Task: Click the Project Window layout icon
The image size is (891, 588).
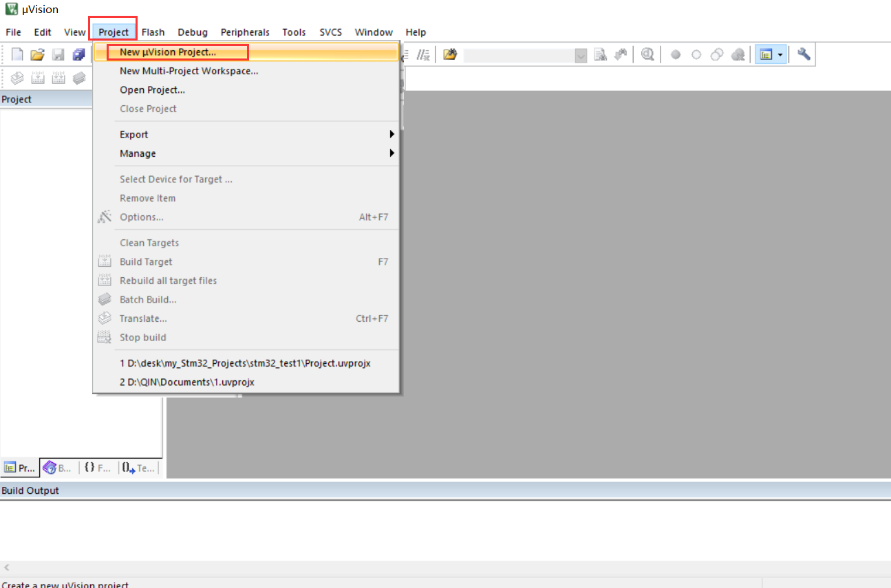Action: [766, 54]
